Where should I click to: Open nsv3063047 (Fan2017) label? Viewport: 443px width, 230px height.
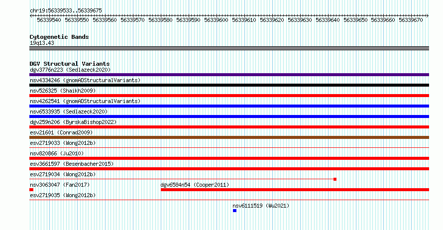click(x=60, y=185)
